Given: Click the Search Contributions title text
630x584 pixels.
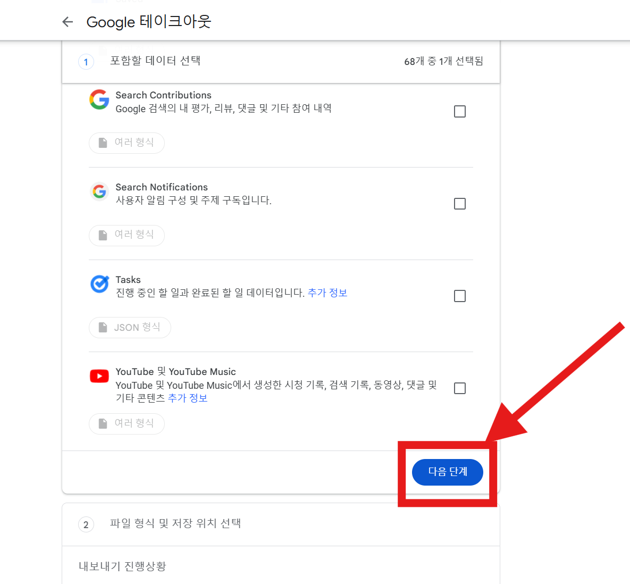Looking at the screenshot, I should (163, 95).
